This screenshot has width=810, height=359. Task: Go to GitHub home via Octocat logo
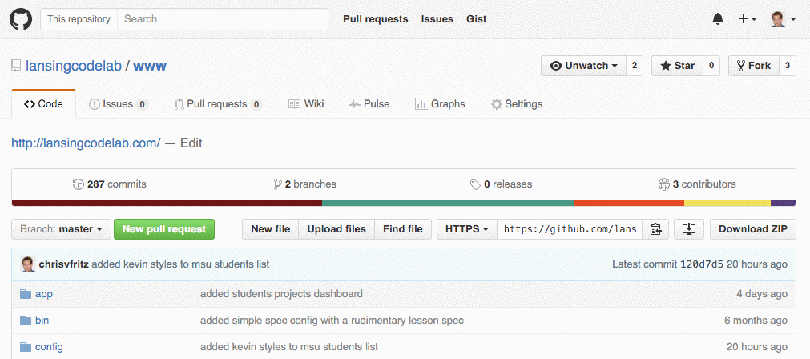[x=21, y=19]
